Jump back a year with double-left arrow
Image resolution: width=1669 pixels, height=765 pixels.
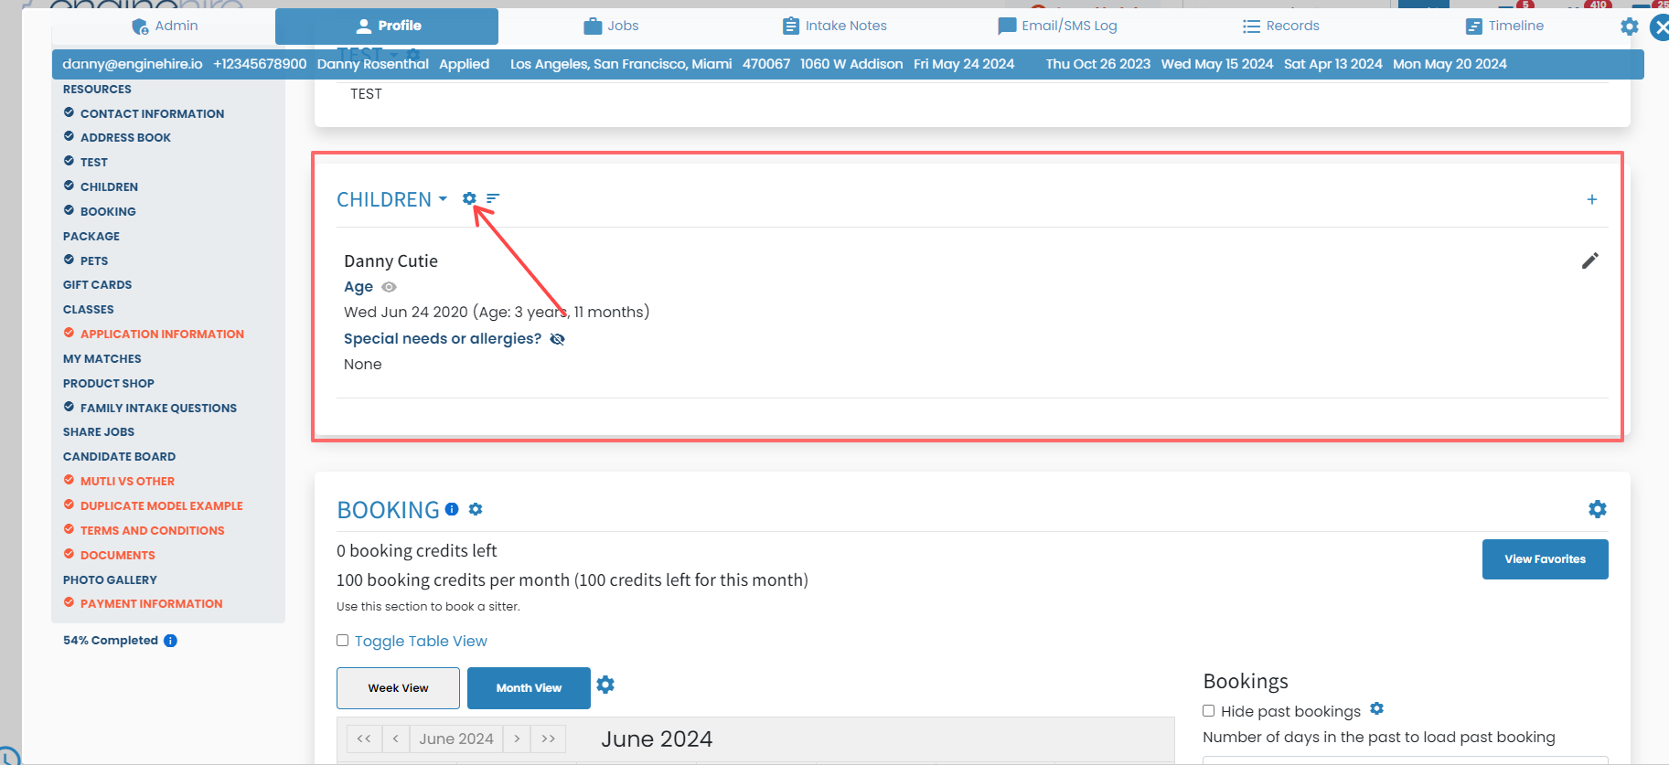(364, 738)
